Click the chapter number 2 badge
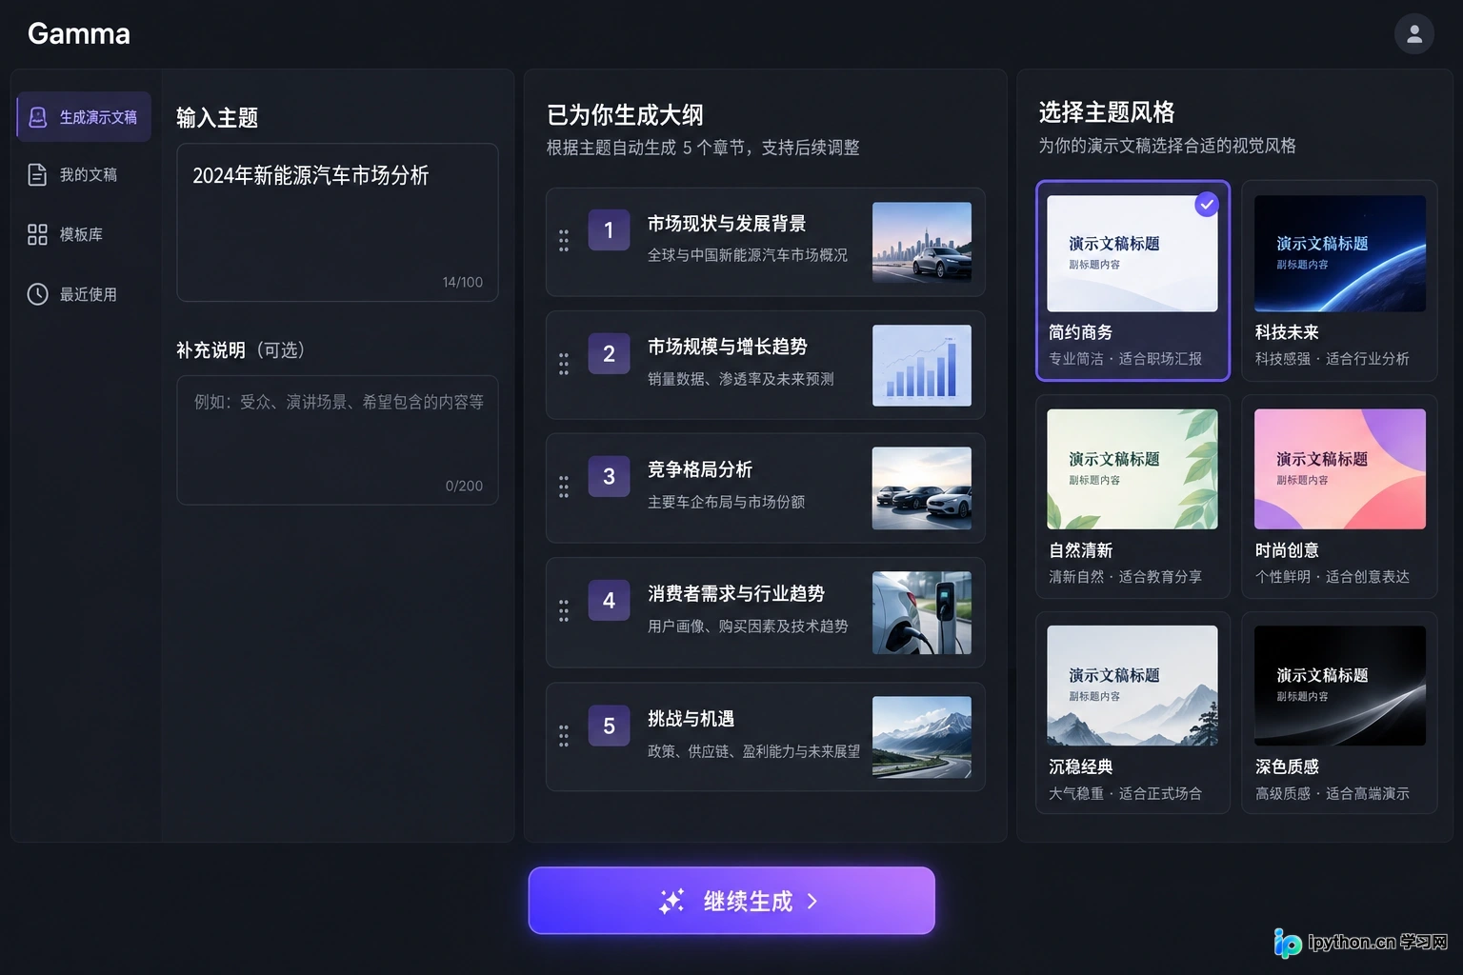The image size is (1463, 975). point(609,354)
